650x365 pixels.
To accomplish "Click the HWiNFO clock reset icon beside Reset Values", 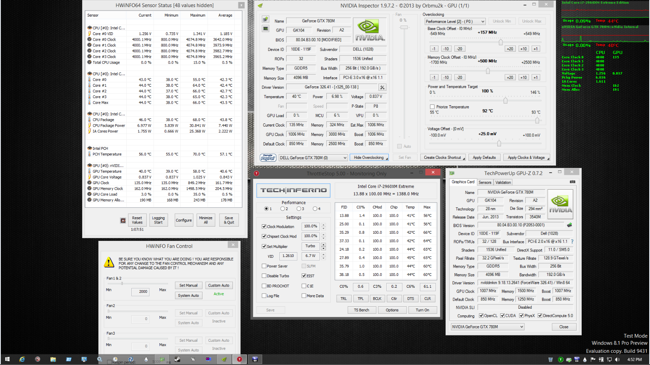I will 123,220.
